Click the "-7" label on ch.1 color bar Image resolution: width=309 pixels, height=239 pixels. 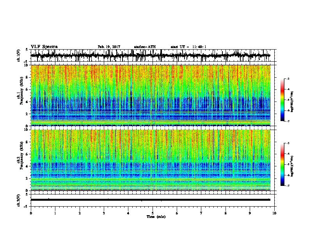click(x=288, y=121)
